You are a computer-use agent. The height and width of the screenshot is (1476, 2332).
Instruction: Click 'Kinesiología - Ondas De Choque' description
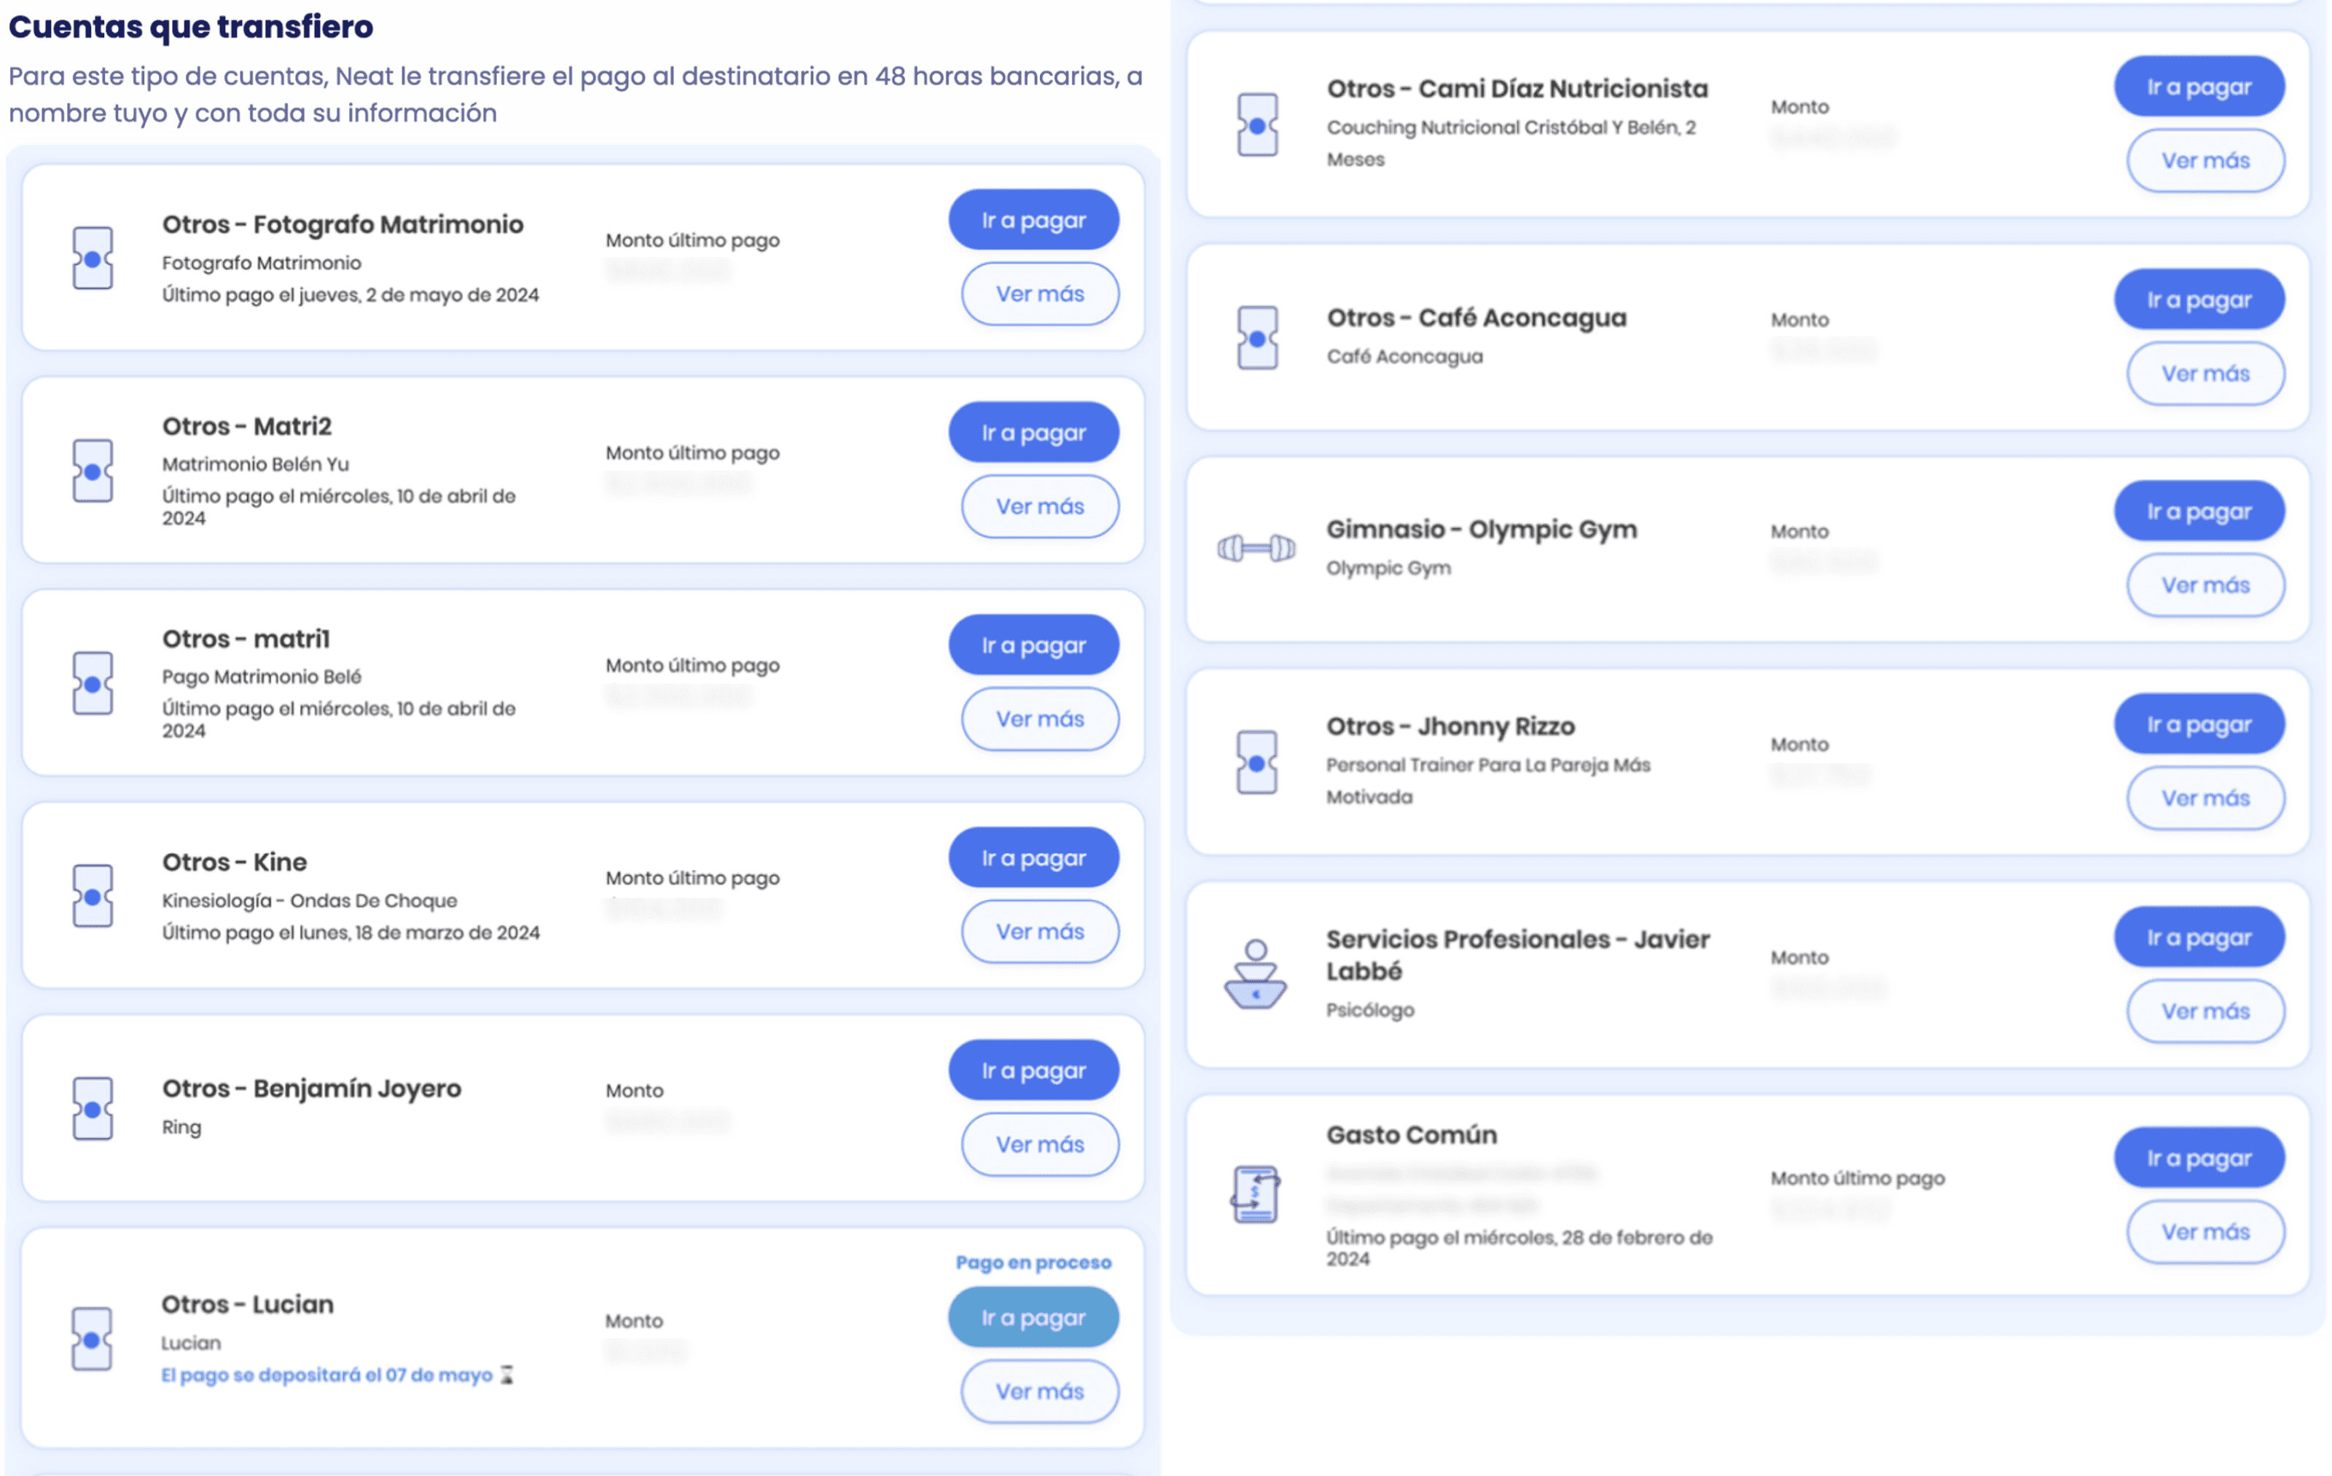310,900
